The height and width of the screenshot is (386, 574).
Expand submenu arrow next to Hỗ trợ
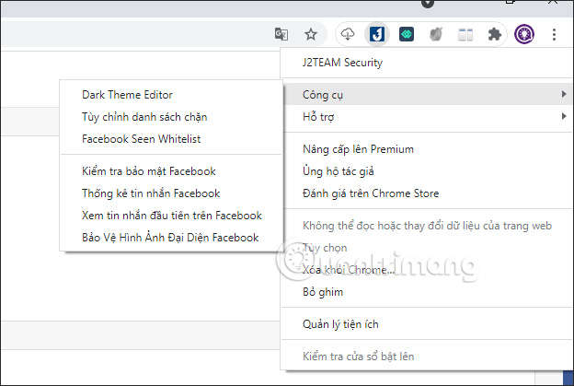[x=564, y=116]
